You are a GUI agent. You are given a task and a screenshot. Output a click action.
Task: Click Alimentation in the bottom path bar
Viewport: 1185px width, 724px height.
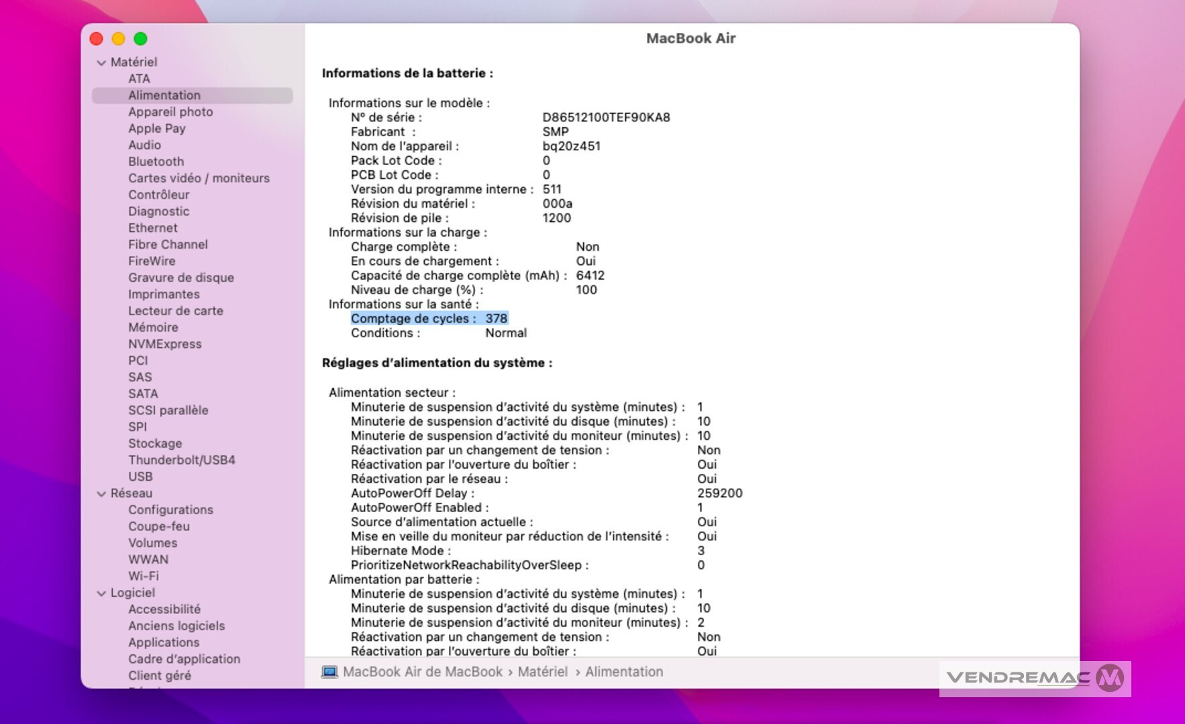(623, 672)
